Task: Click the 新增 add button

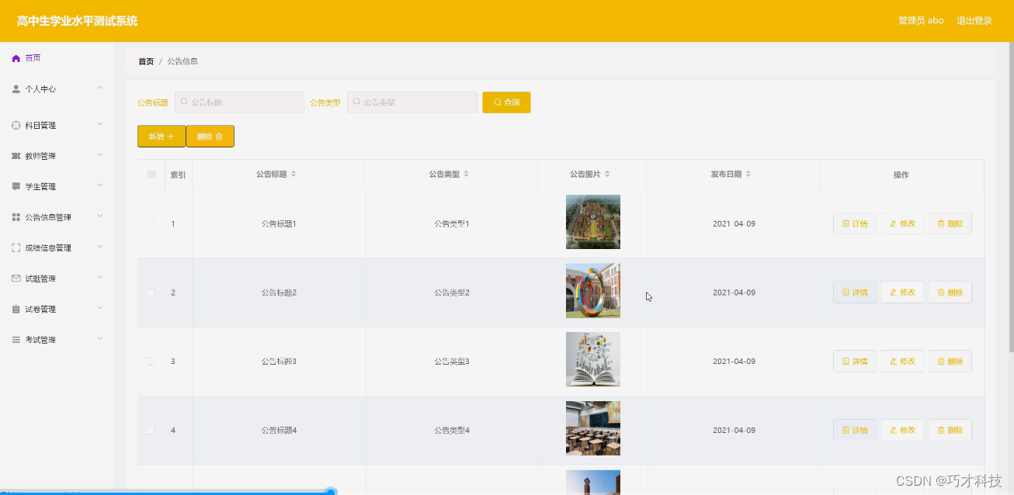Action: click(x=161, y=137)
